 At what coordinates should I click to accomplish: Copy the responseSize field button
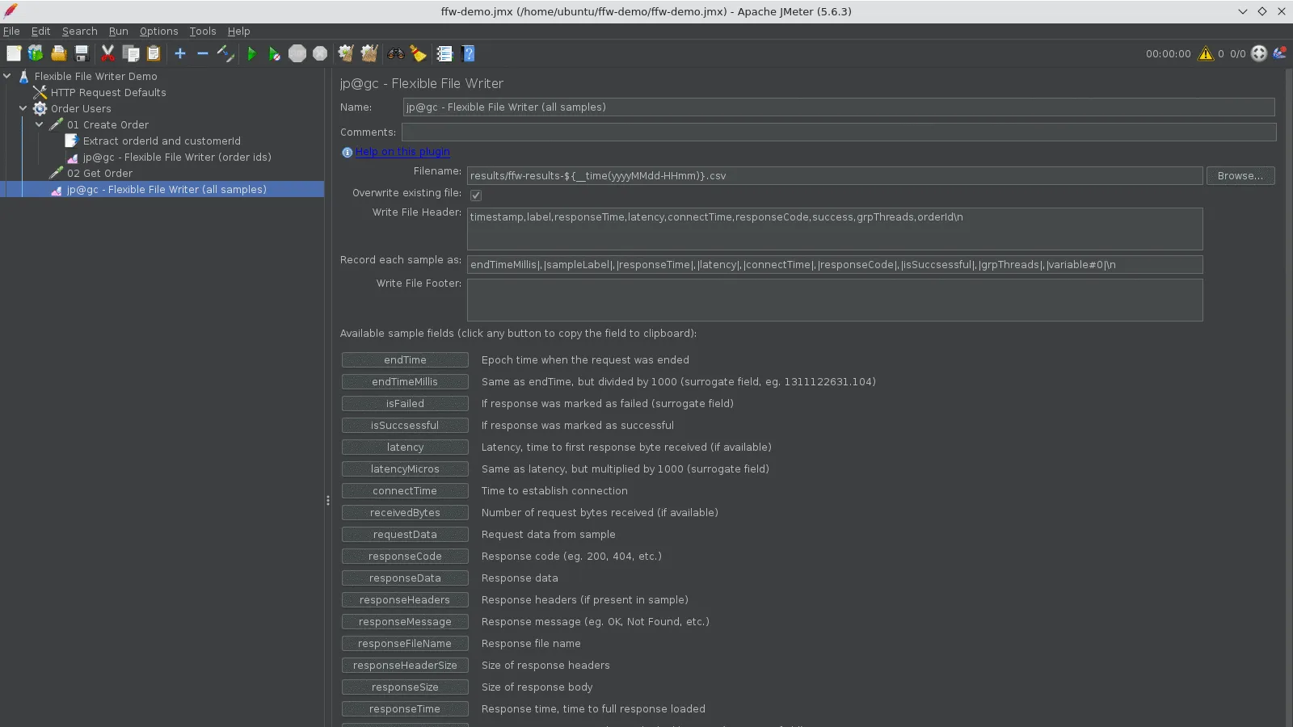[405, 687]
